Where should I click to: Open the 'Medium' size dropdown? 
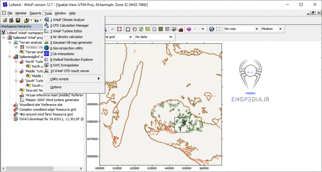(280, 29)
